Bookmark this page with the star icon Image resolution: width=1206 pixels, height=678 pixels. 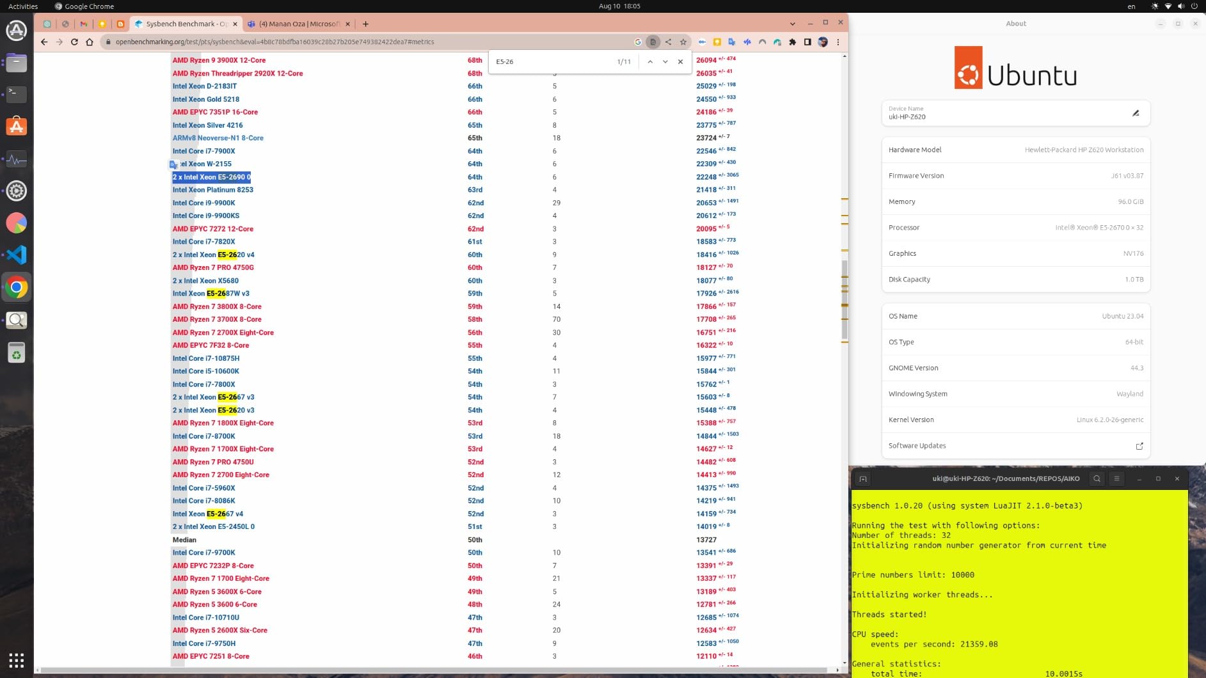(683, 42)
